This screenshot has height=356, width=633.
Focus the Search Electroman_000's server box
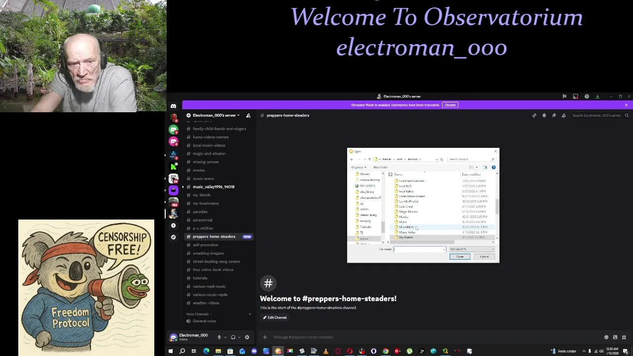[600, 115]
